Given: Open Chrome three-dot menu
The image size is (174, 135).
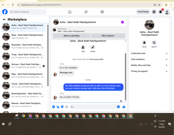Looking at the screenshot, I should pos(171,5).
